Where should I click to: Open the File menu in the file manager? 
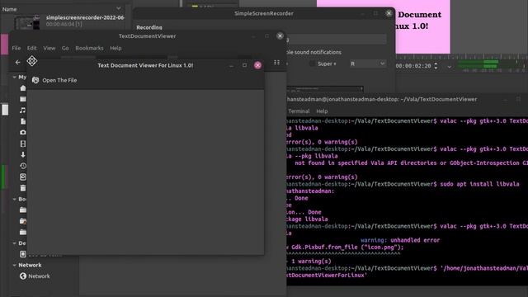tap(16, 48)
